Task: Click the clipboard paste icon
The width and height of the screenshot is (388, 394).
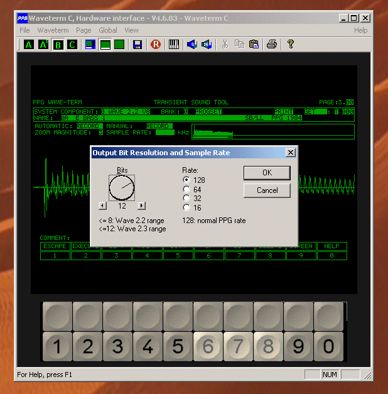Action: click(254, 45)
